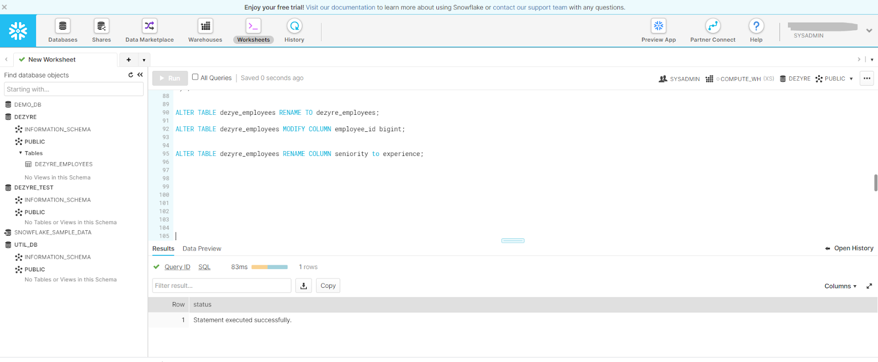Click the DEMO_DB database icon

[8, 104]
